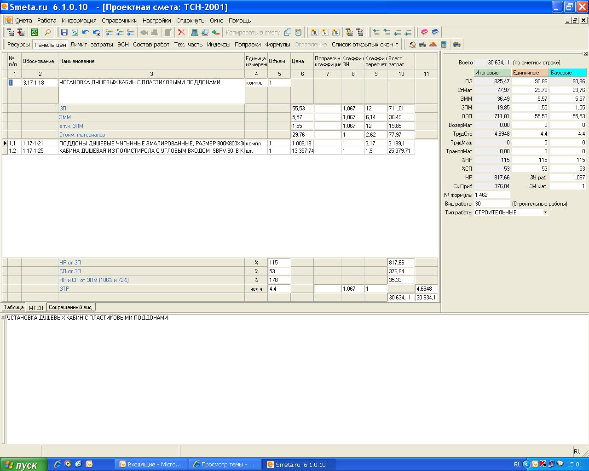589x471 pixels.
Task: Click the ЗТР volume field showing 4,4
Action: tap(279, 289)
